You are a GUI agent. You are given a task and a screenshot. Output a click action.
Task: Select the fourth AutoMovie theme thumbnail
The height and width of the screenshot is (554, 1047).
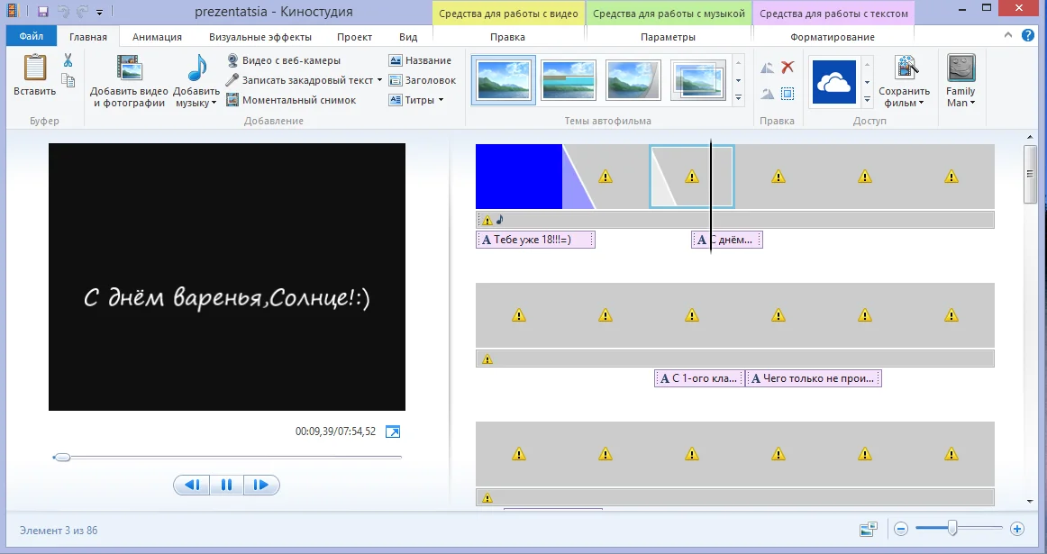[697, 80]
